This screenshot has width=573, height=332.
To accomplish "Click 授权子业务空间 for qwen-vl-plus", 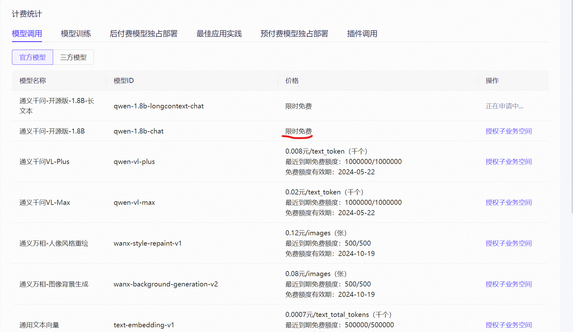I will (x=509, y=161).
